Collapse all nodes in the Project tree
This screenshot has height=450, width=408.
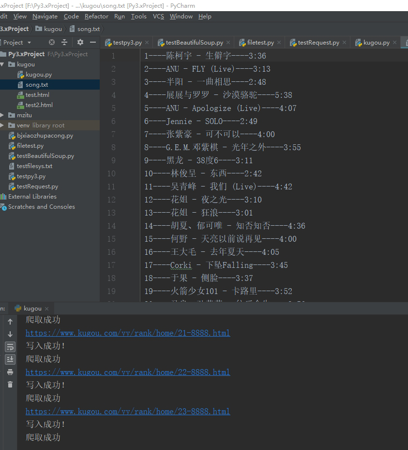click(x=64, y=43)
